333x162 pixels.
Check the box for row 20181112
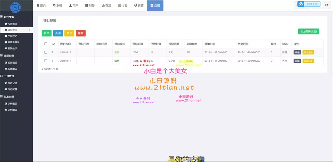[x=46, y=52]
